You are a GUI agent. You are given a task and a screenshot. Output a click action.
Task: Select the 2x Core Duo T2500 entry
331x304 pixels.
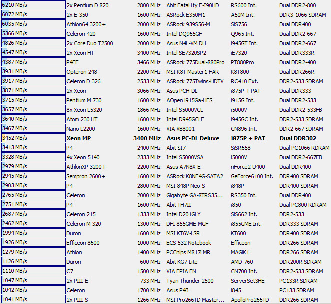pos(90,43)
